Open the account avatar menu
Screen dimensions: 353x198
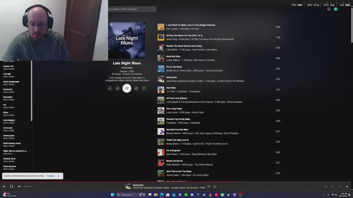click(336, 9)
